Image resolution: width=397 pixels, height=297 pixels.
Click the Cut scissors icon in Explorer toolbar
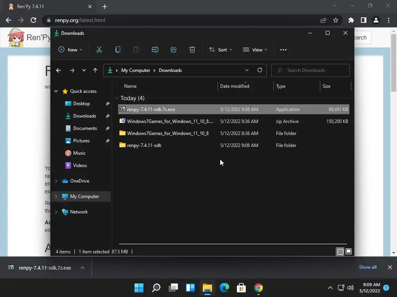click(99, 50)
